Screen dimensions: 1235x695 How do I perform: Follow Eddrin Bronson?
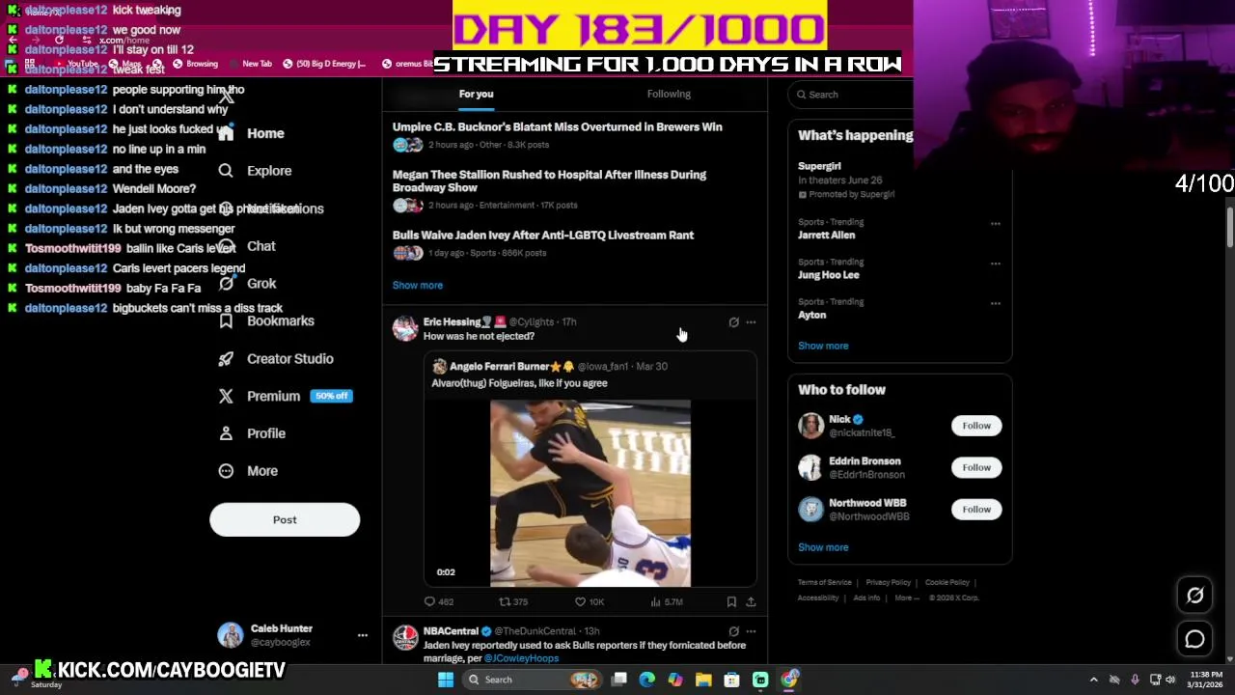click(976, 467)
